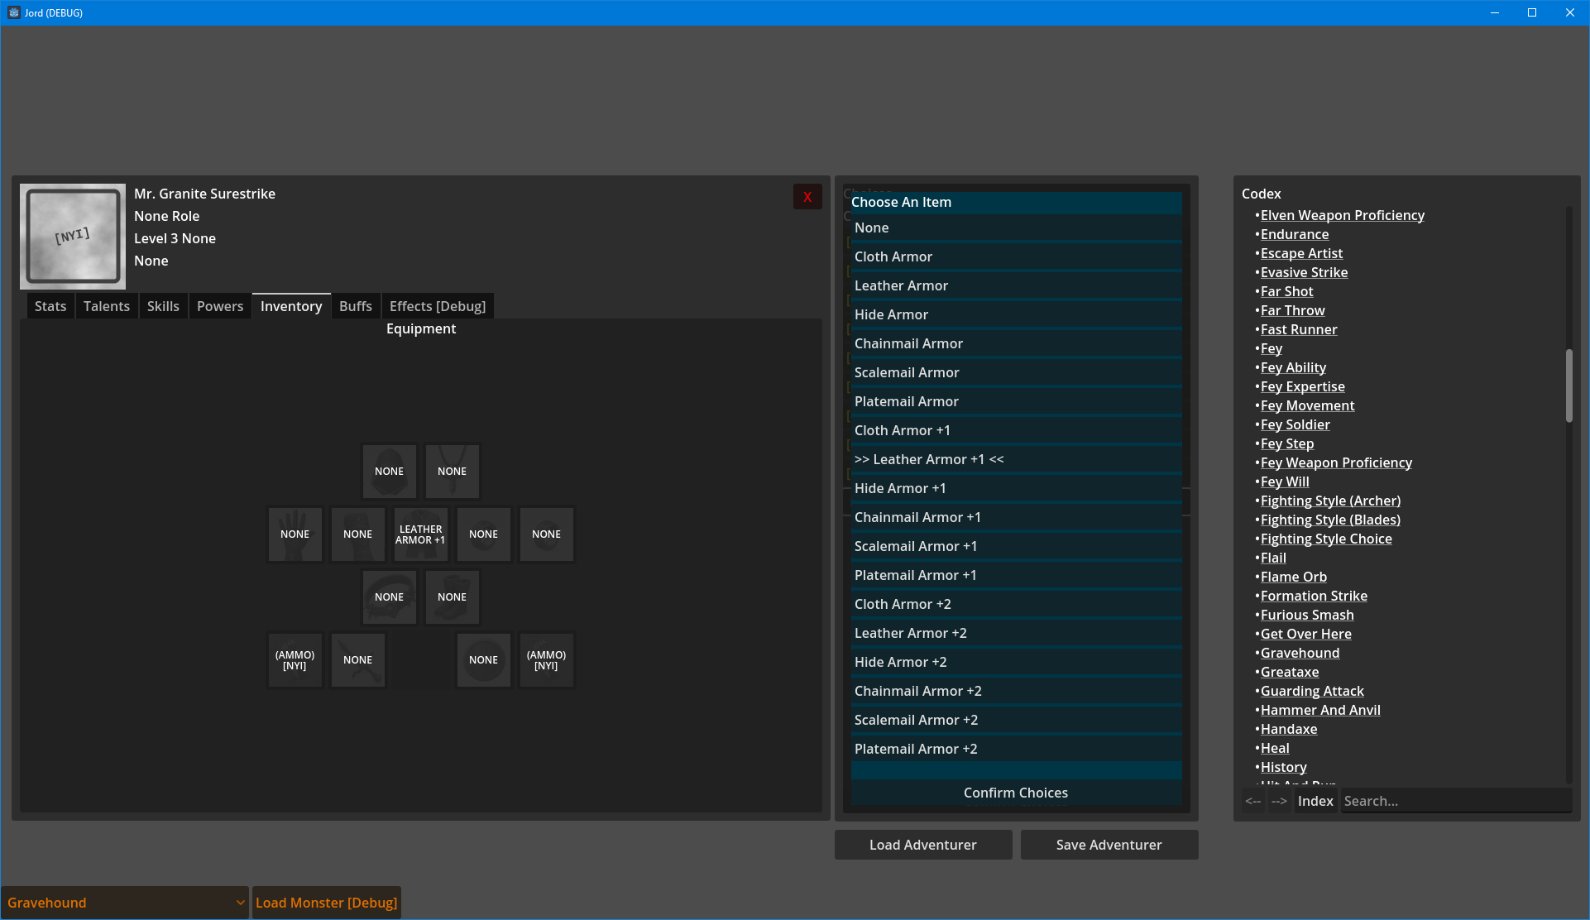Screen dimensions: 1590x920
Task: Confirm Choices in the item chooser
Action: [x=1016, y=793]
